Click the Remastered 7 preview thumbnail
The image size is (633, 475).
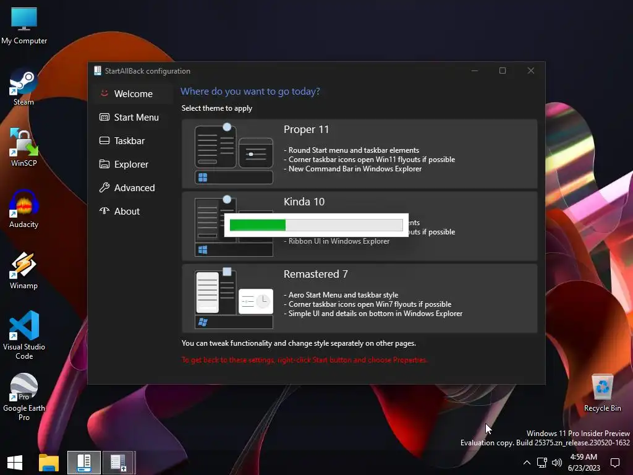(x=234, y=299)
